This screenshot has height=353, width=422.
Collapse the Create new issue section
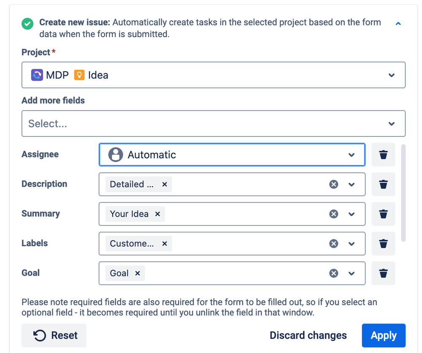click(x=398, y=24)
